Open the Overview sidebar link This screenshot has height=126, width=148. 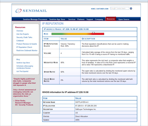[x=20, y=31]
